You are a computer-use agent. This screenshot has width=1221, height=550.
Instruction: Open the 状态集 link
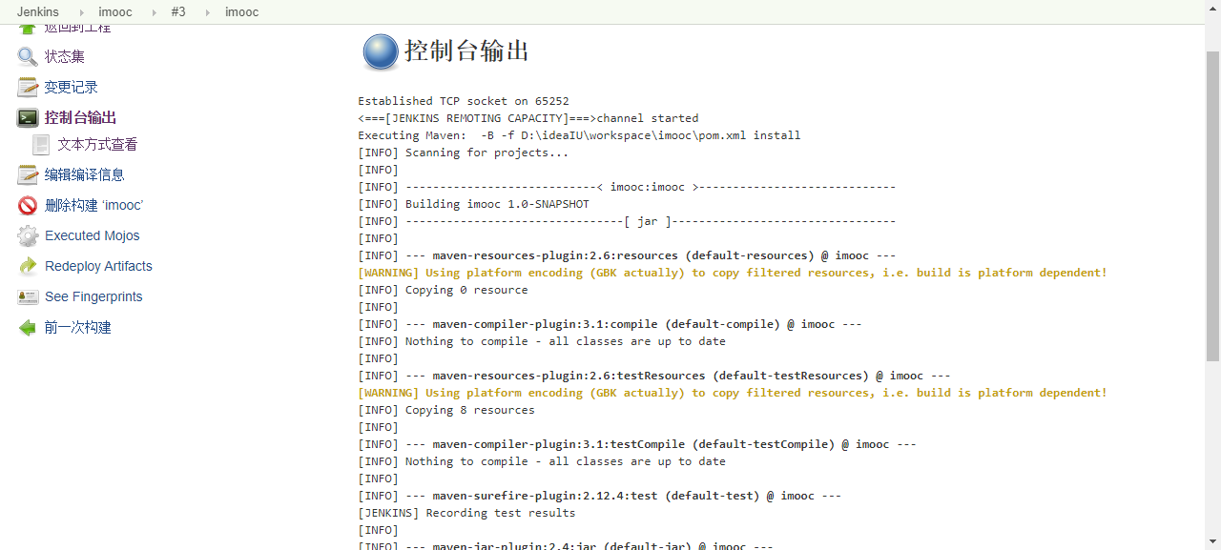tap(65, 56)
